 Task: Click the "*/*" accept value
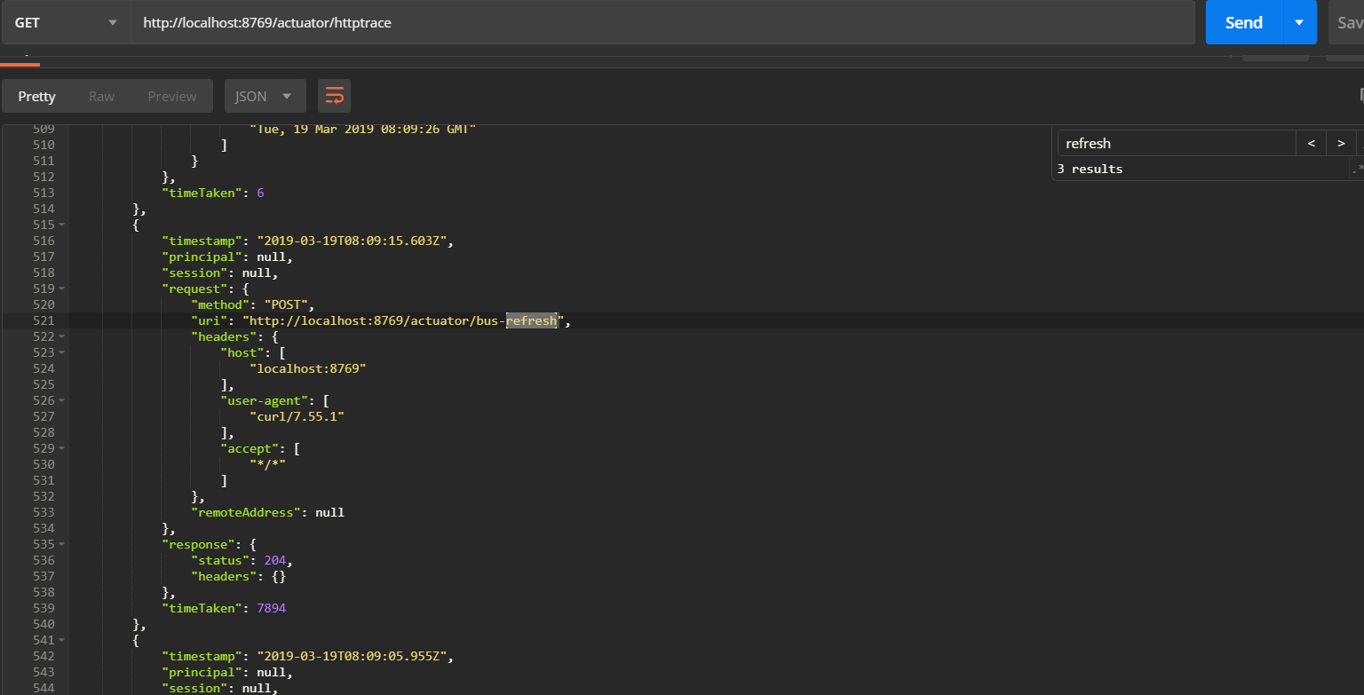[267, 464]
